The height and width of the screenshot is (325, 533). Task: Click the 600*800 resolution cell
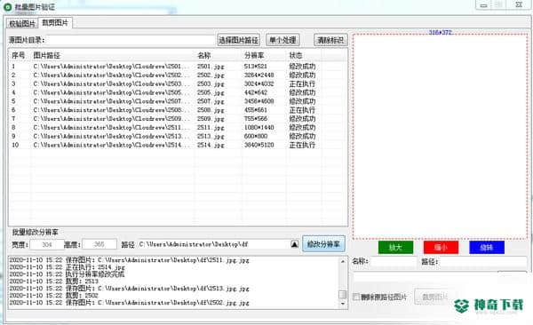point(256,137)
